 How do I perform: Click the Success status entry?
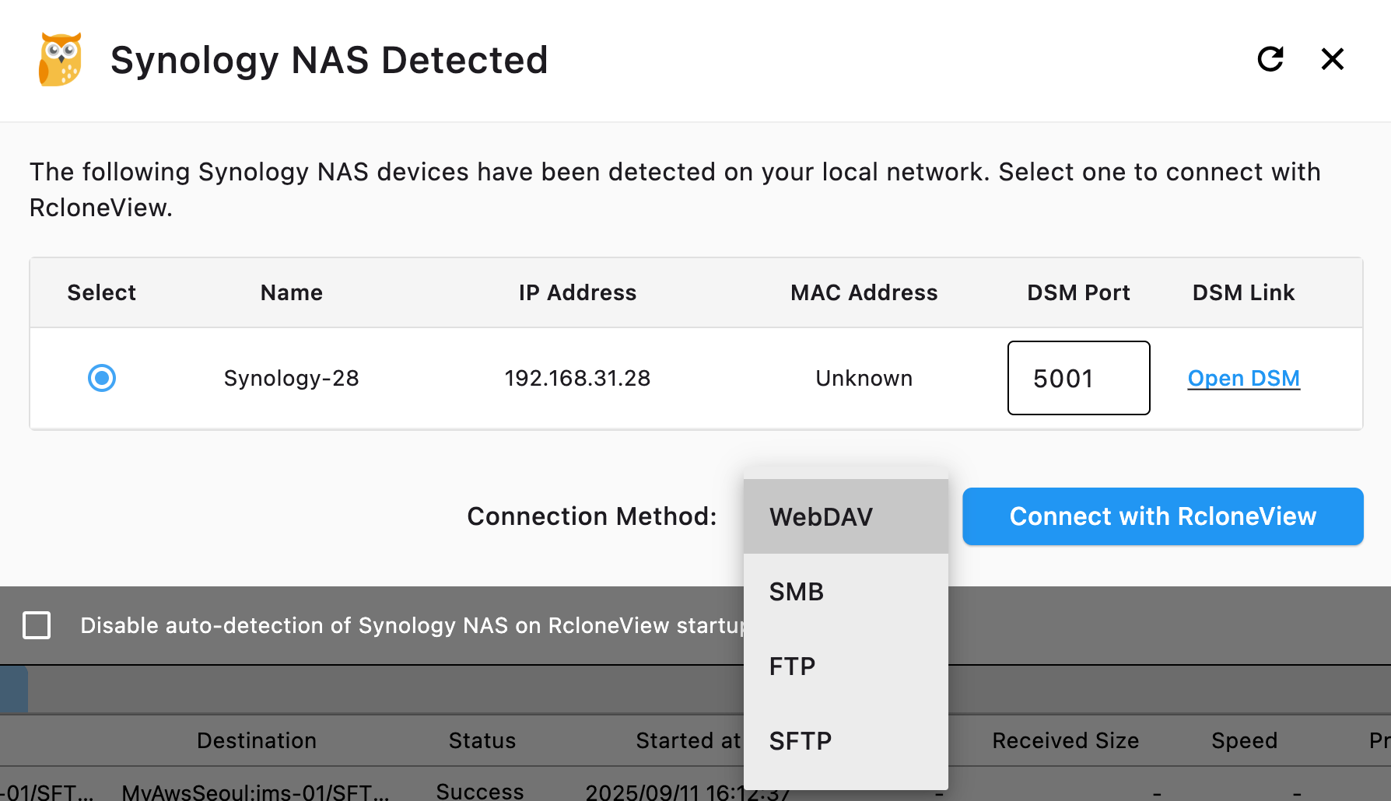[x=480, y=790]
